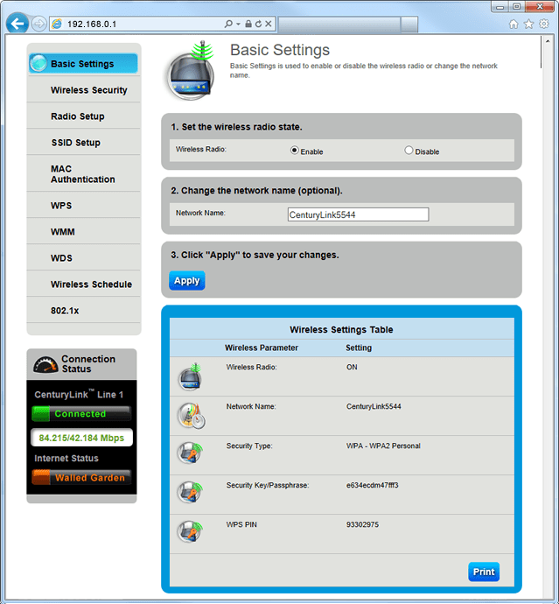The image size is (559, 604).
Task: Click the orange Walled Garden status bar
Action: click(81, 478)
